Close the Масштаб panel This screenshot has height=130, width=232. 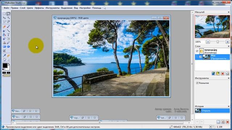229,12
